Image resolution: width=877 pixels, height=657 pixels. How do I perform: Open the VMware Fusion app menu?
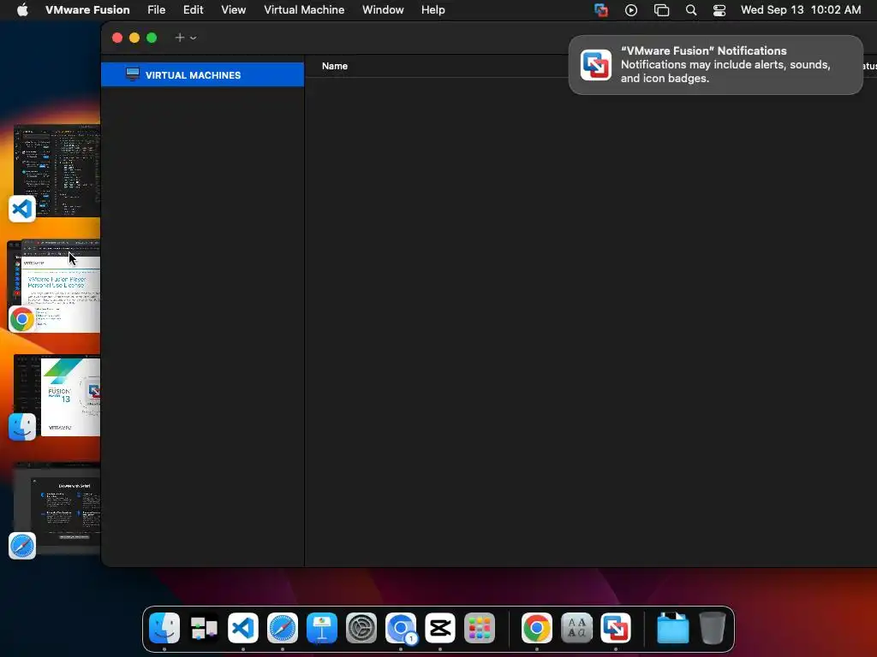pyautogui.click(x=87, y=9)
